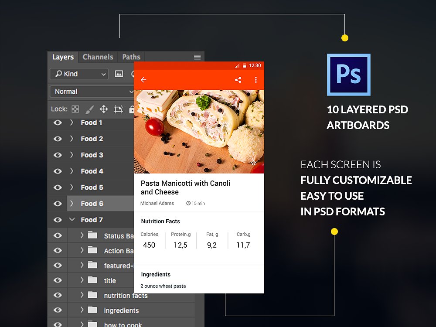Expand the Food 6 artboard
This screenshot has width=436, height=327.
tap(72, 204)
